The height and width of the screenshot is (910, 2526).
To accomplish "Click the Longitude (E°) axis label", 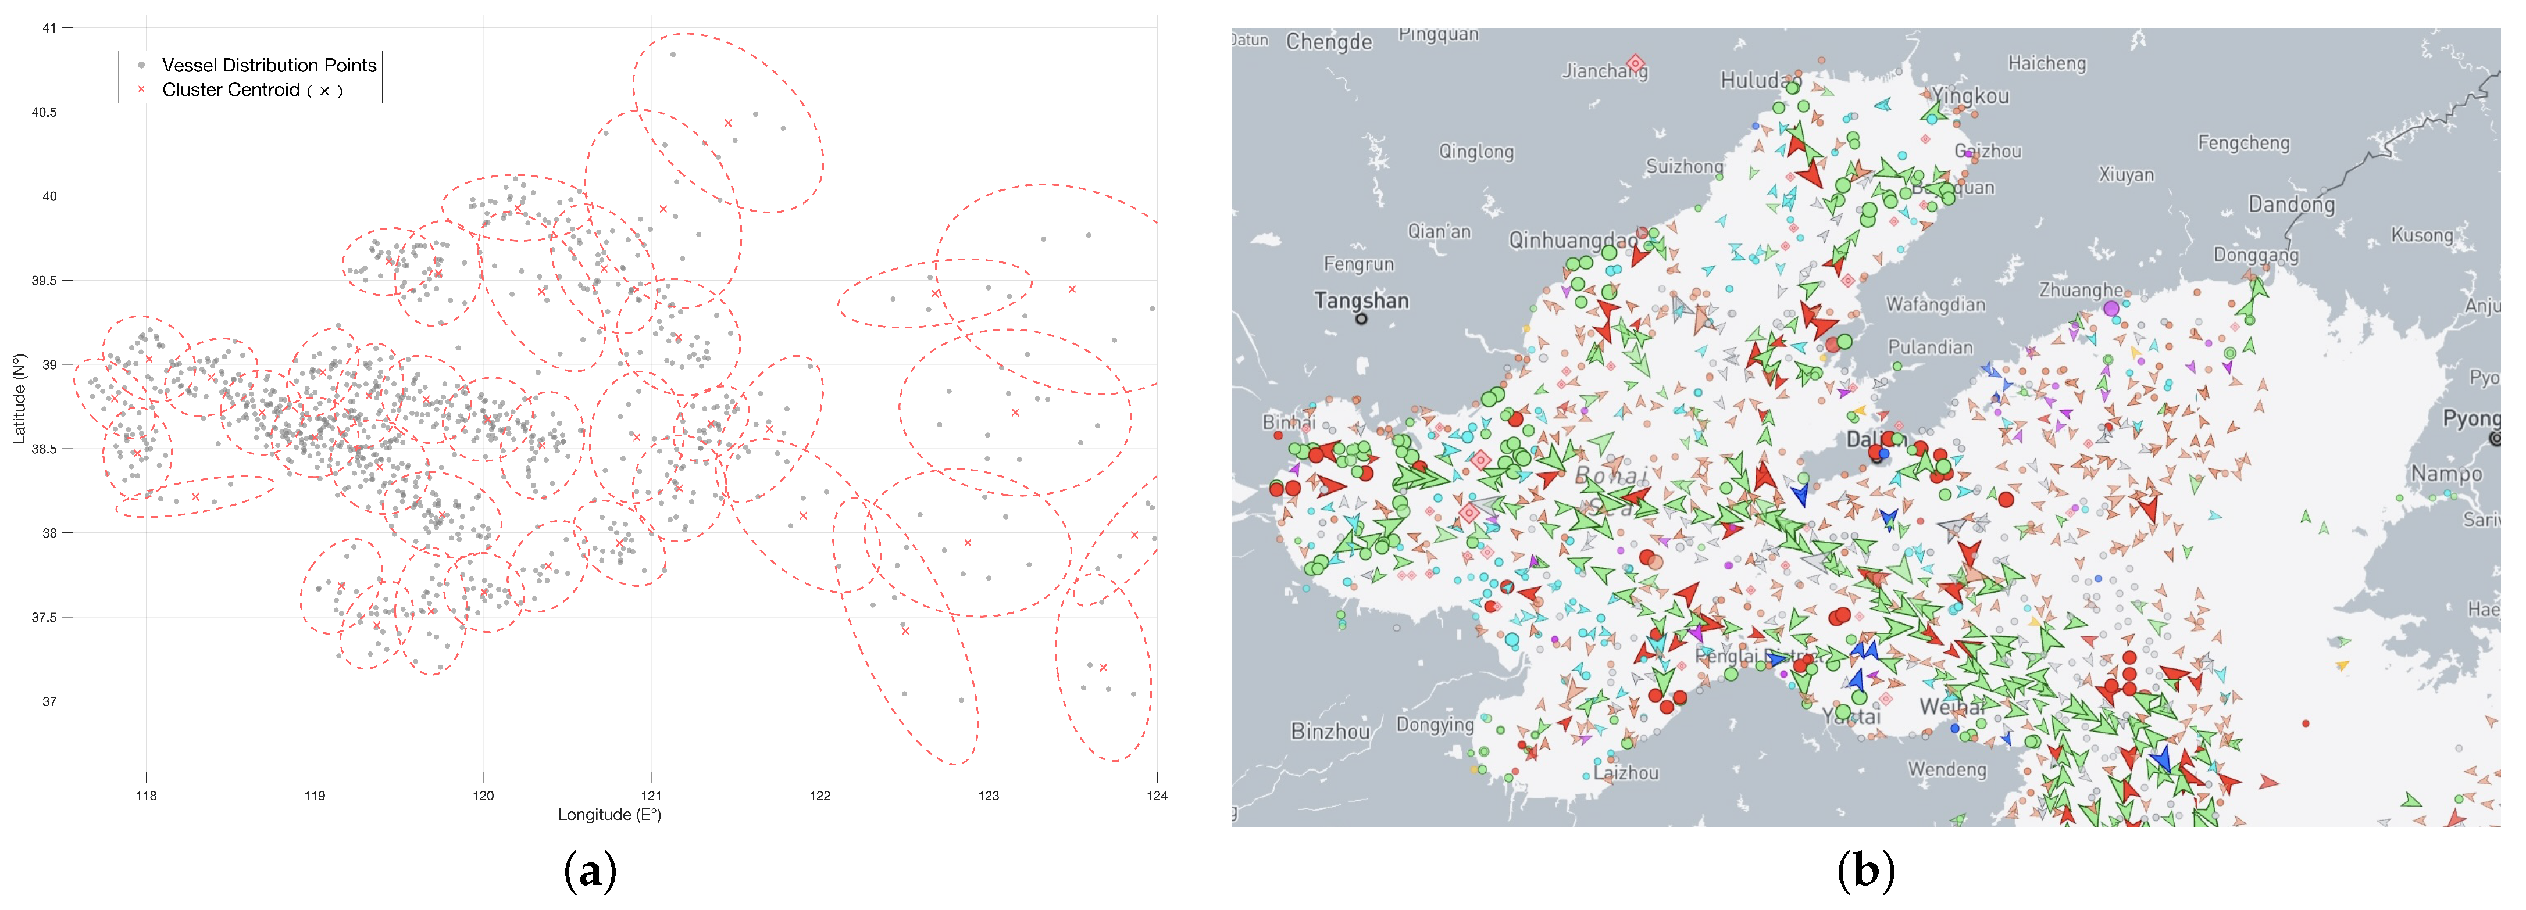I will [x=609, y=814].
